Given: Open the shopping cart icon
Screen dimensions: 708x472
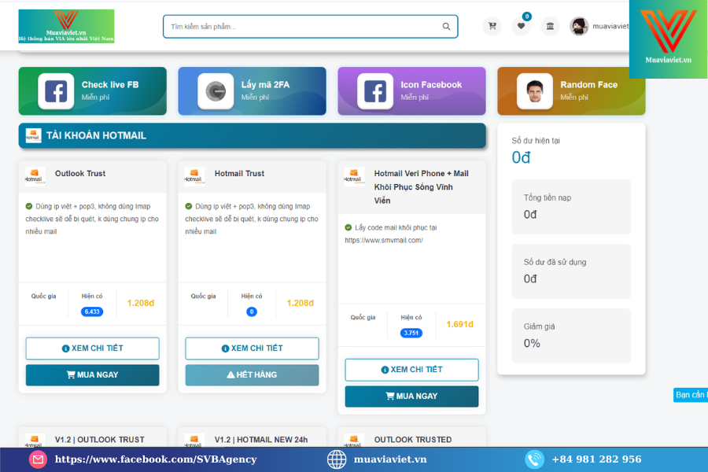Looking at the screenshot, I should tap(492, 26).
